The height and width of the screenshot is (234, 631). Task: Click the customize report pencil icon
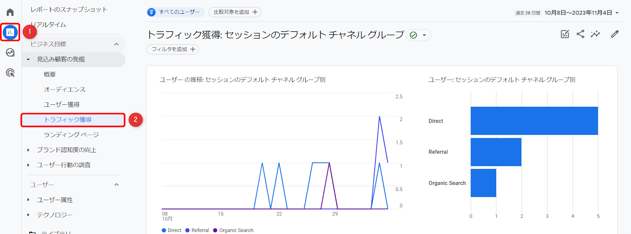point(614,34)
